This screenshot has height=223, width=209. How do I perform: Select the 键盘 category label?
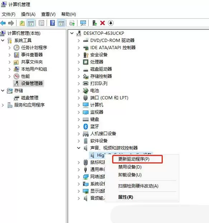(x=95, y=119)
